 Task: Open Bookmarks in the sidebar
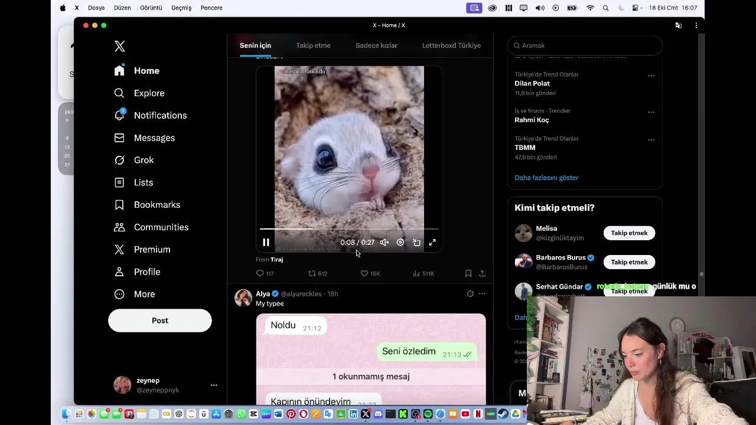147,205
